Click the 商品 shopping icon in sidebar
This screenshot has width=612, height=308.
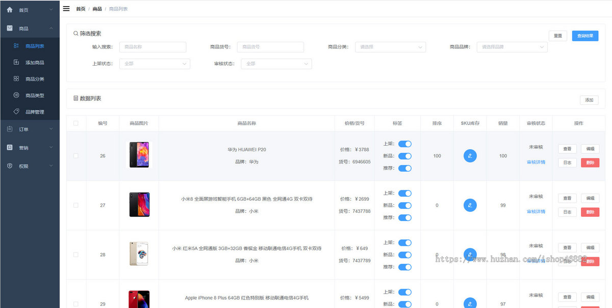click(10, 29)
